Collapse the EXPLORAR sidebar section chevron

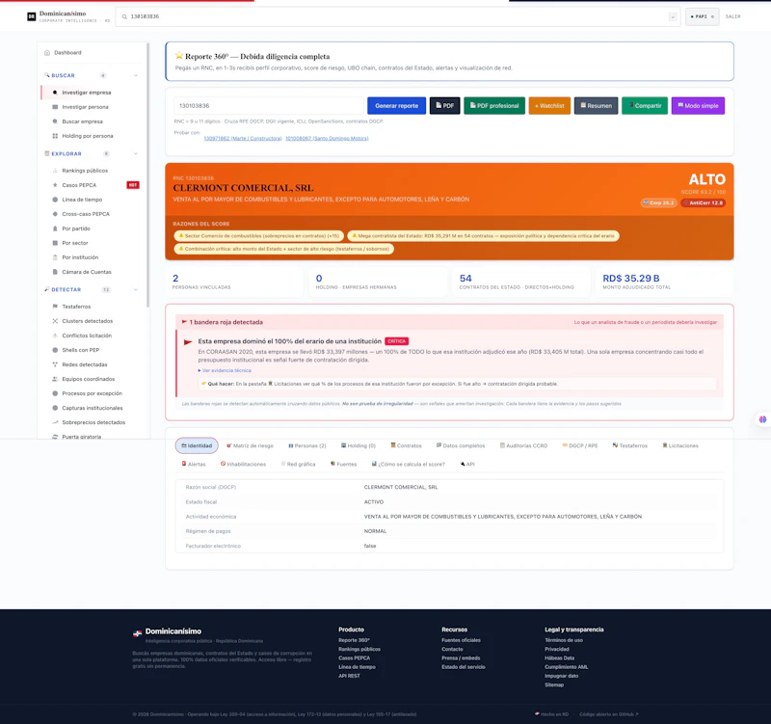tap(136, 154)
